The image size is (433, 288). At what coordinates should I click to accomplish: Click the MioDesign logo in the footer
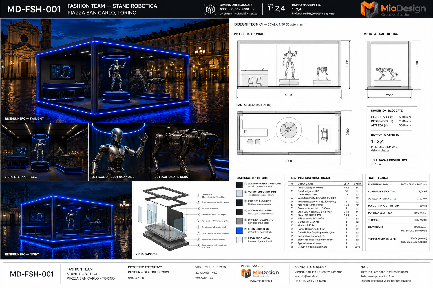(x=260, y=273)
